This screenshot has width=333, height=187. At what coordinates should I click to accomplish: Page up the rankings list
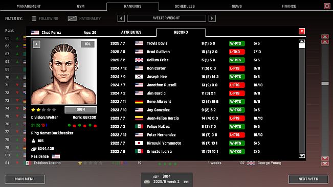(325, 42)
